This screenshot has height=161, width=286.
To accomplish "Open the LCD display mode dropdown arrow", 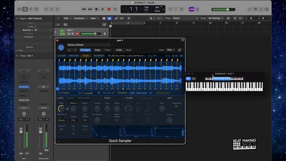I will (x=164, y=9).
